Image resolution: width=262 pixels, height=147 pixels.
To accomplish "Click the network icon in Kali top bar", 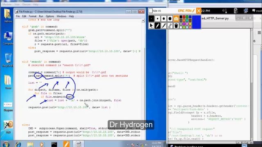I will [246, 11].
